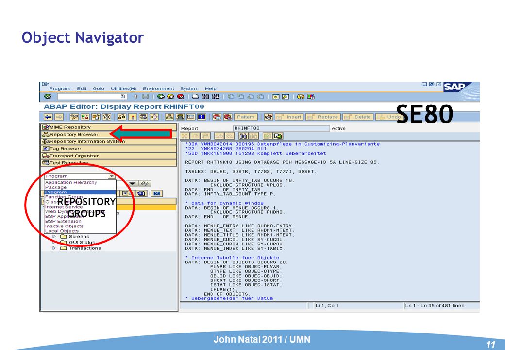Click the green Enter checkmark icon
The width and height of the screenshot is (505, 350).
[x=48, y=97]
